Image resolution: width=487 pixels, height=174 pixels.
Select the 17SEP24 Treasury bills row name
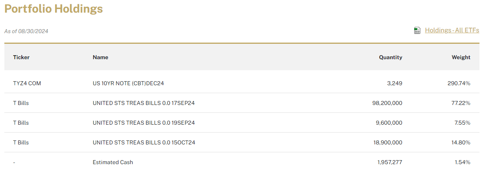[144, 103]
